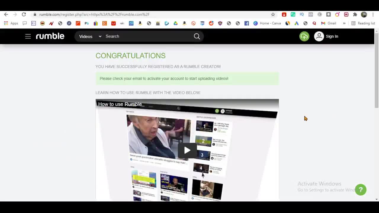Click the green upload video icon
This screenshot has height=213, width=379.
pyautogui.click(x=304, y=36)
